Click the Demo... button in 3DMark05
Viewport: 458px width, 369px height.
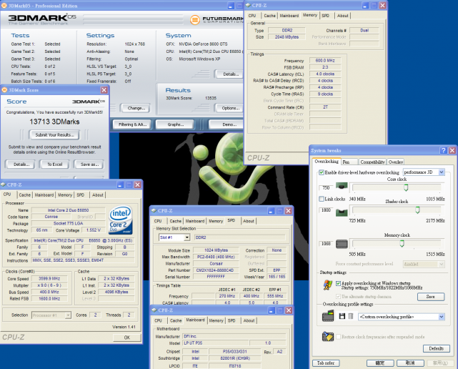tap(226, 124)
